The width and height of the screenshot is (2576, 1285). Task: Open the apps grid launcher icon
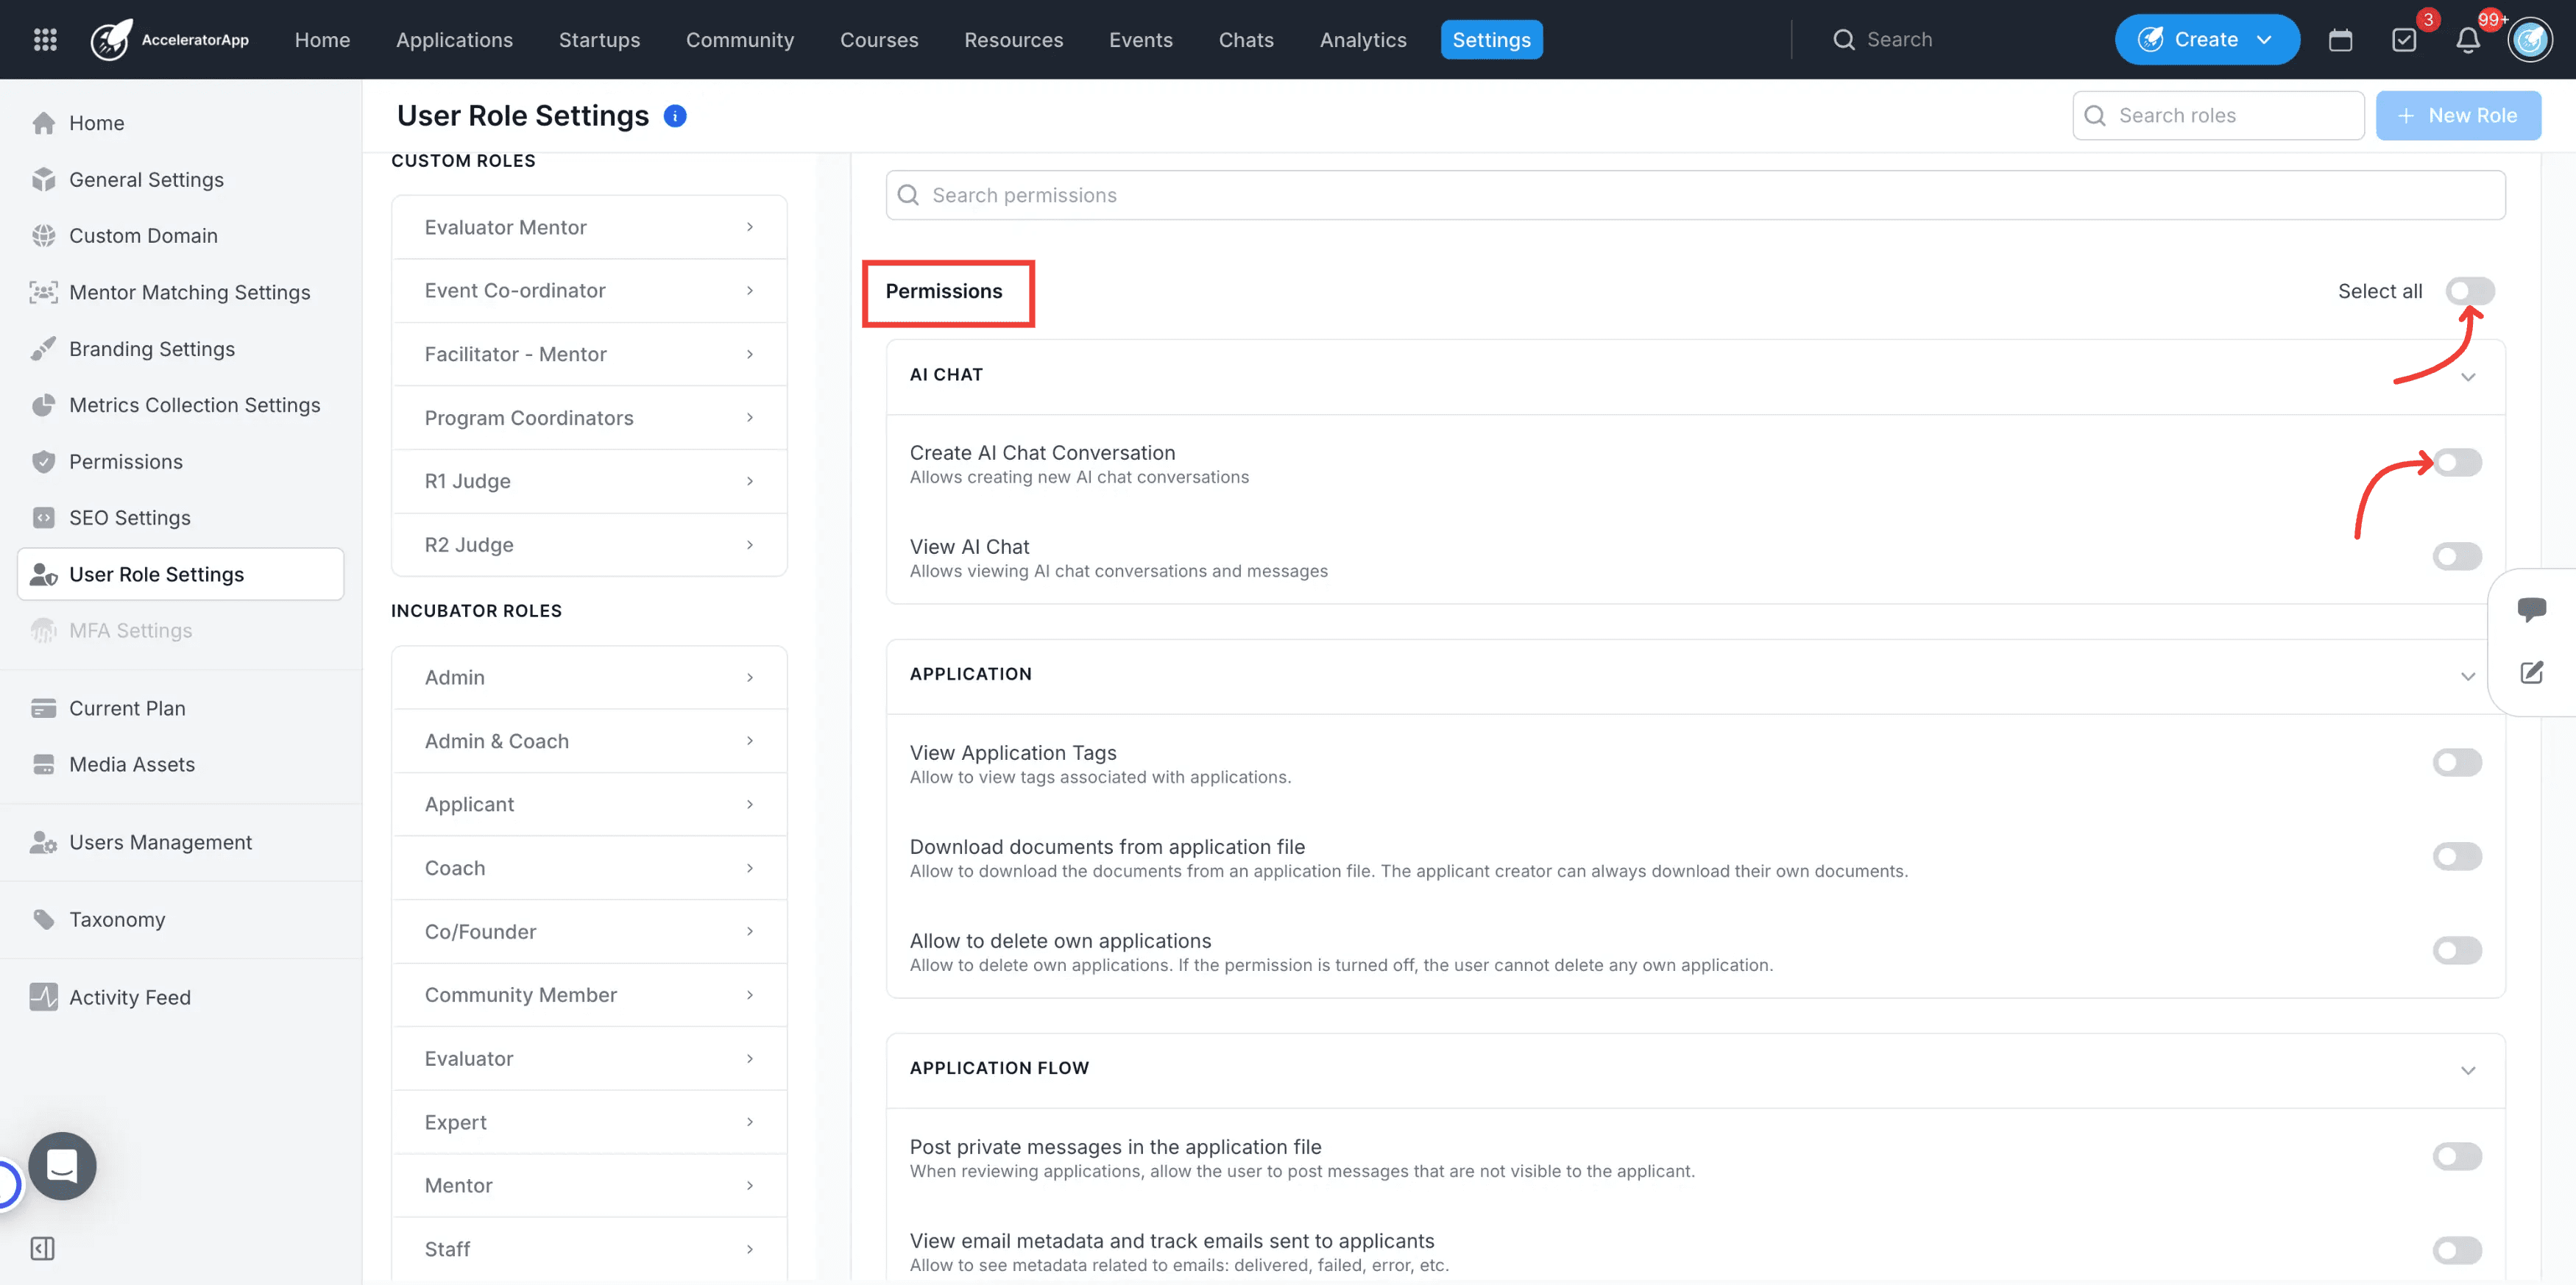(45, 39)
